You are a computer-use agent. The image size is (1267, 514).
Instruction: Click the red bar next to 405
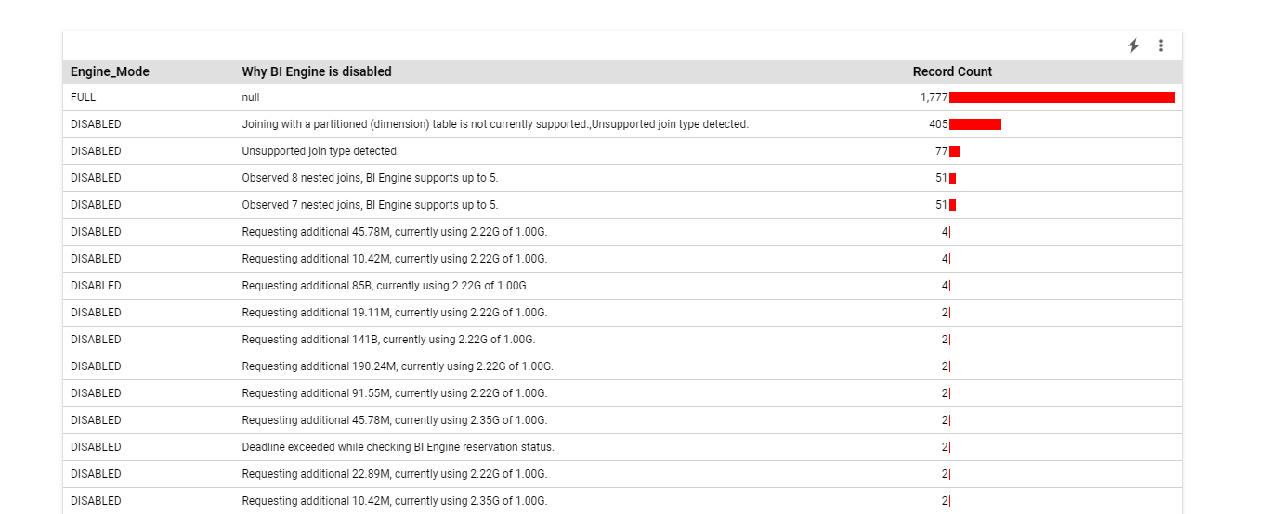pos(975,124)
